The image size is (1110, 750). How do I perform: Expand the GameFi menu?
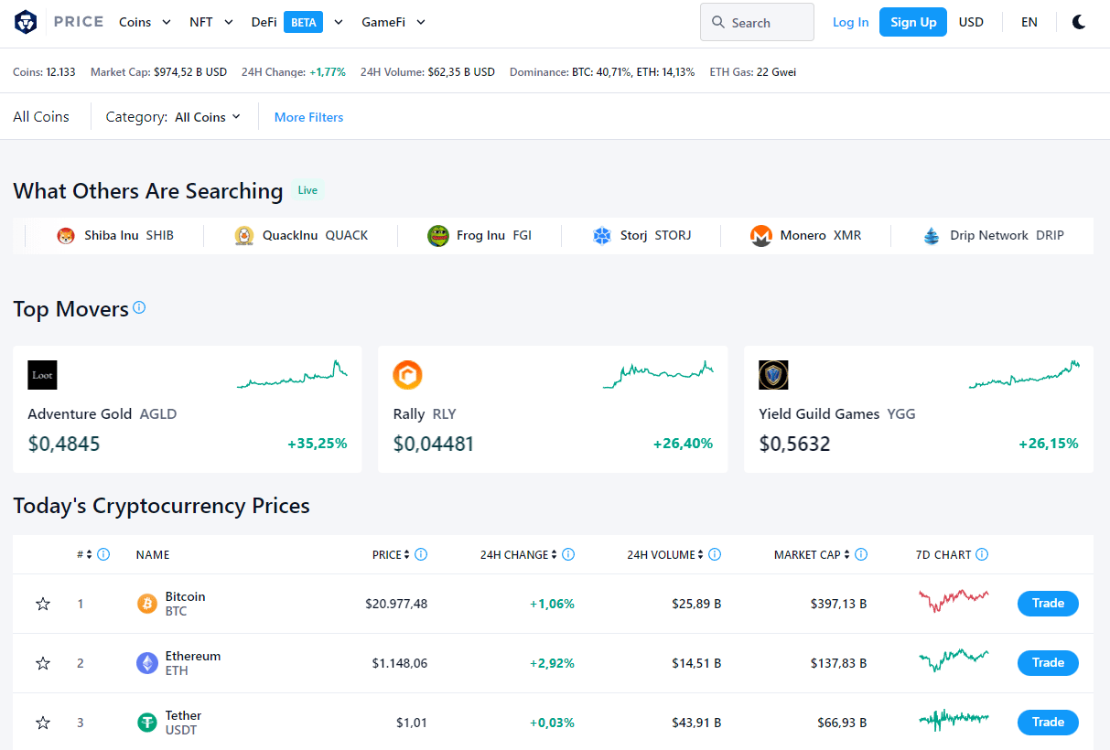(393, 22)
